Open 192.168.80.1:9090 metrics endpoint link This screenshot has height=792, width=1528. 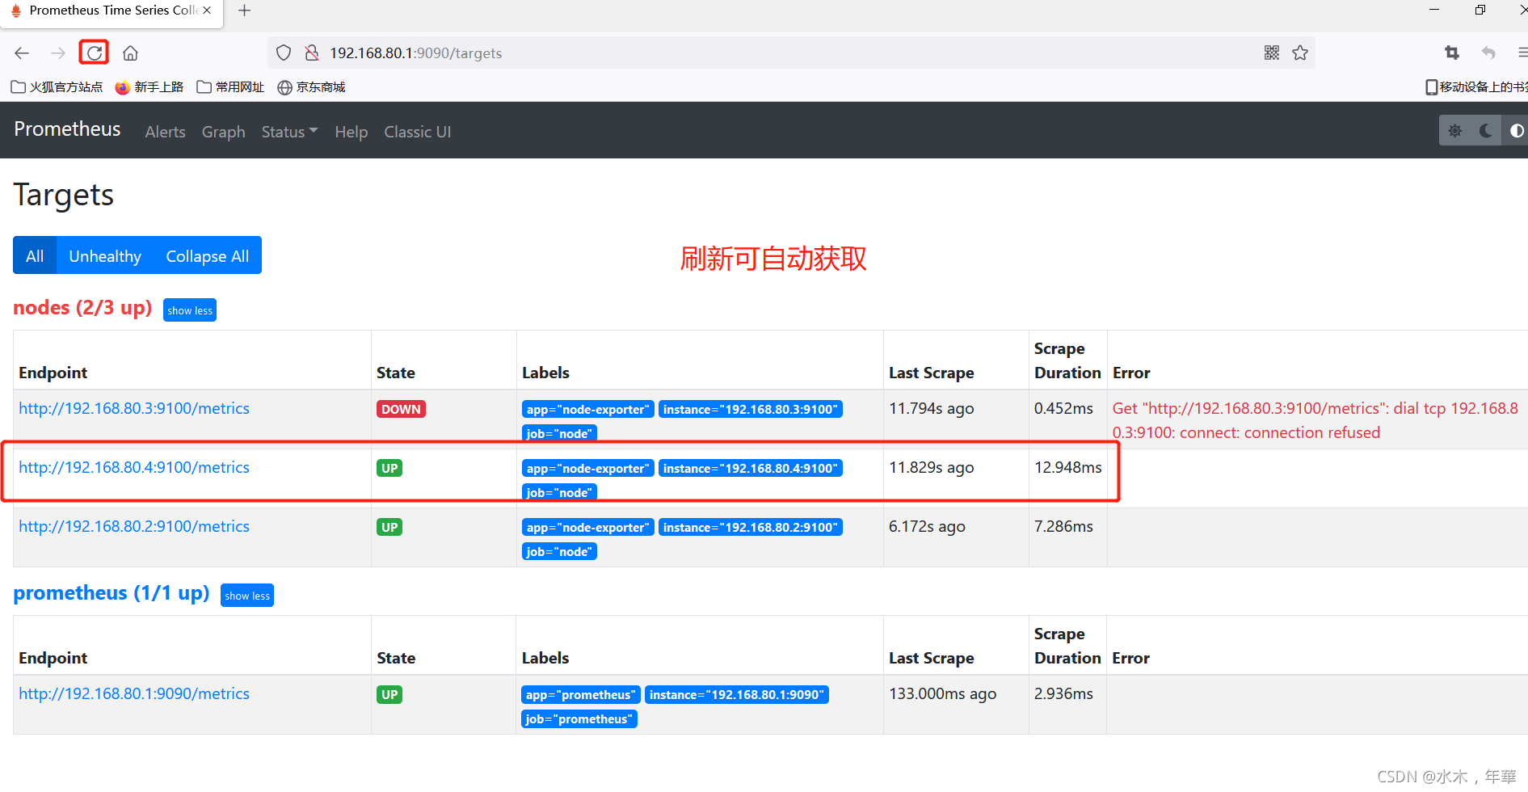134,694
